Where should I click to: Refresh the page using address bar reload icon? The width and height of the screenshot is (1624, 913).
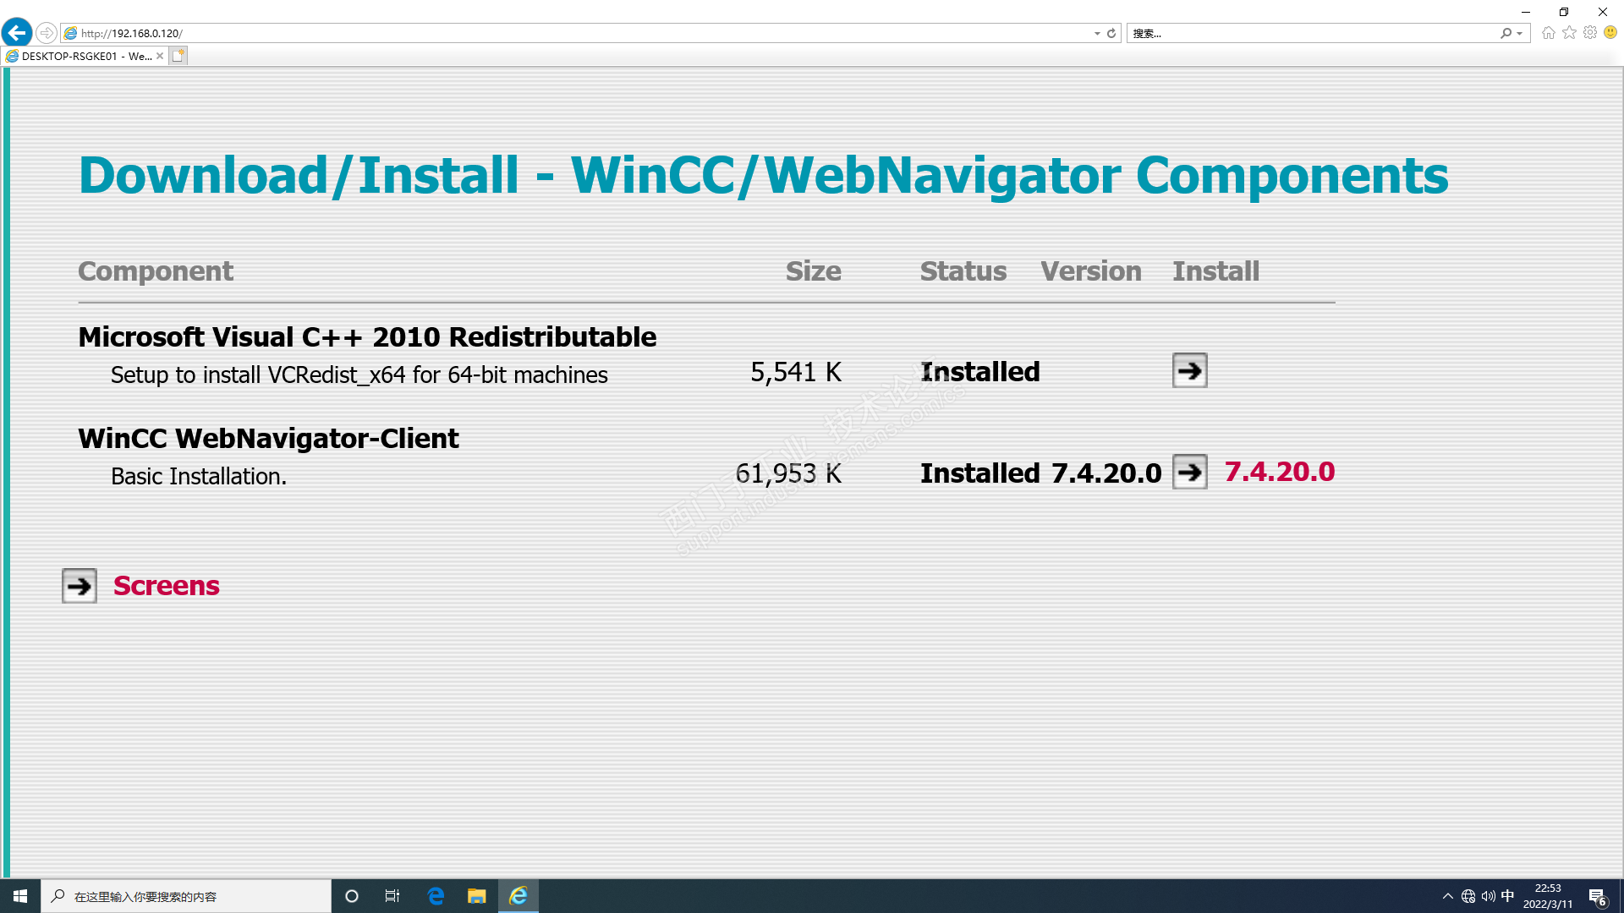pyautogui.click(x=1111, y=33)
